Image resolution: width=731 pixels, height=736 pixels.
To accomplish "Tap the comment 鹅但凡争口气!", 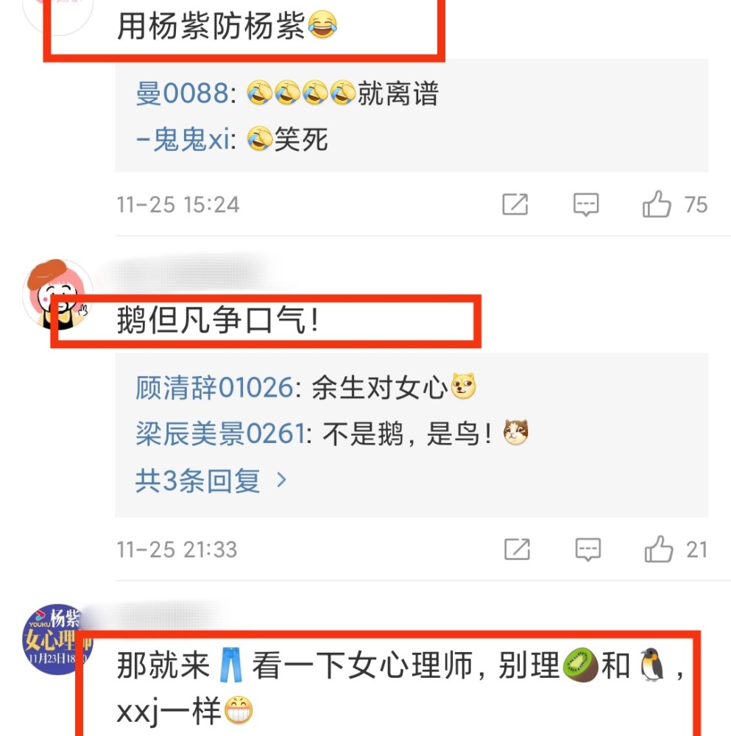I will (x=218, y=321).
